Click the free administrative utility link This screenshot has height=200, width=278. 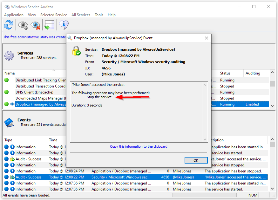(x=35, y=37)
